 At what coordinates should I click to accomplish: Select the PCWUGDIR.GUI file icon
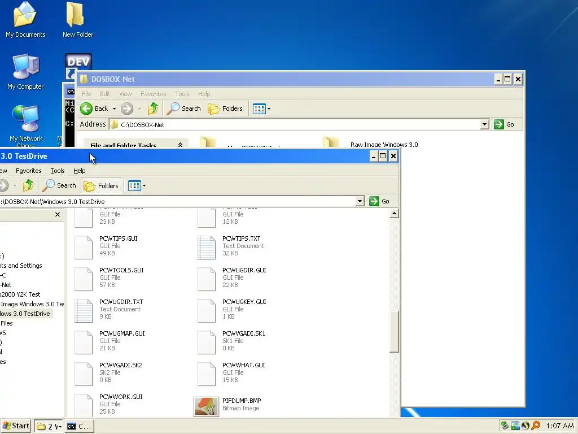[x=207, y=279]
